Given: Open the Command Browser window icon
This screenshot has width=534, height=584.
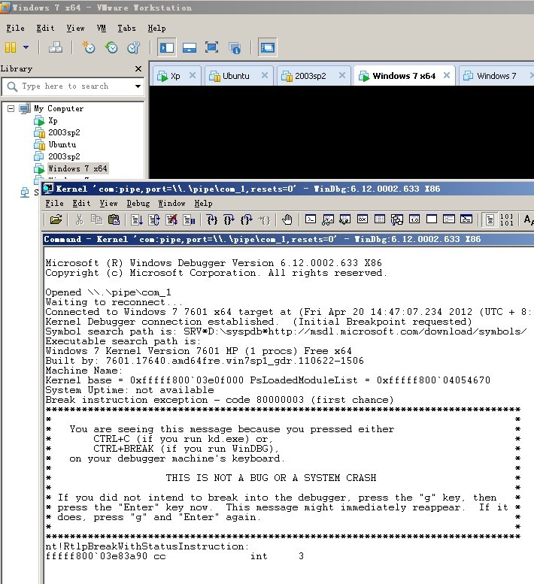Looking at the screenshot, I should (466, 219).
